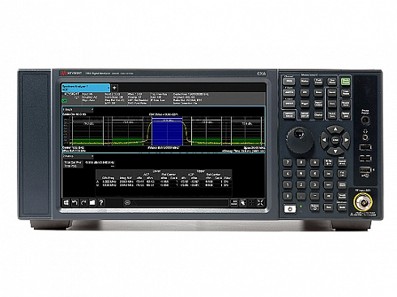Image resolution: width=397 pixels, height=297 pixels.
Task: Open the Metrics window selector dropdown
Action: point(78,156)
